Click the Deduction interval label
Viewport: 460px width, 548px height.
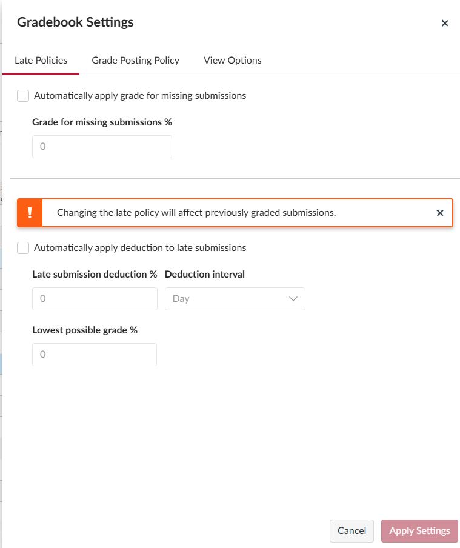pos(204,275)
